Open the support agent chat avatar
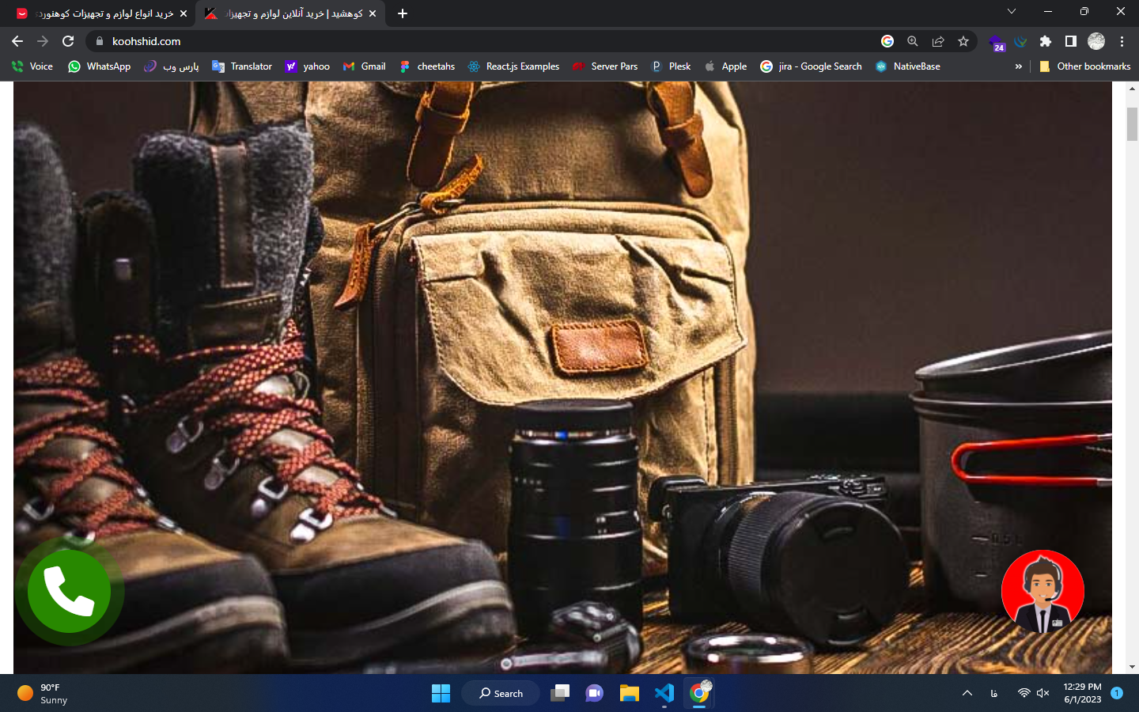 [x=1043, y=591]
